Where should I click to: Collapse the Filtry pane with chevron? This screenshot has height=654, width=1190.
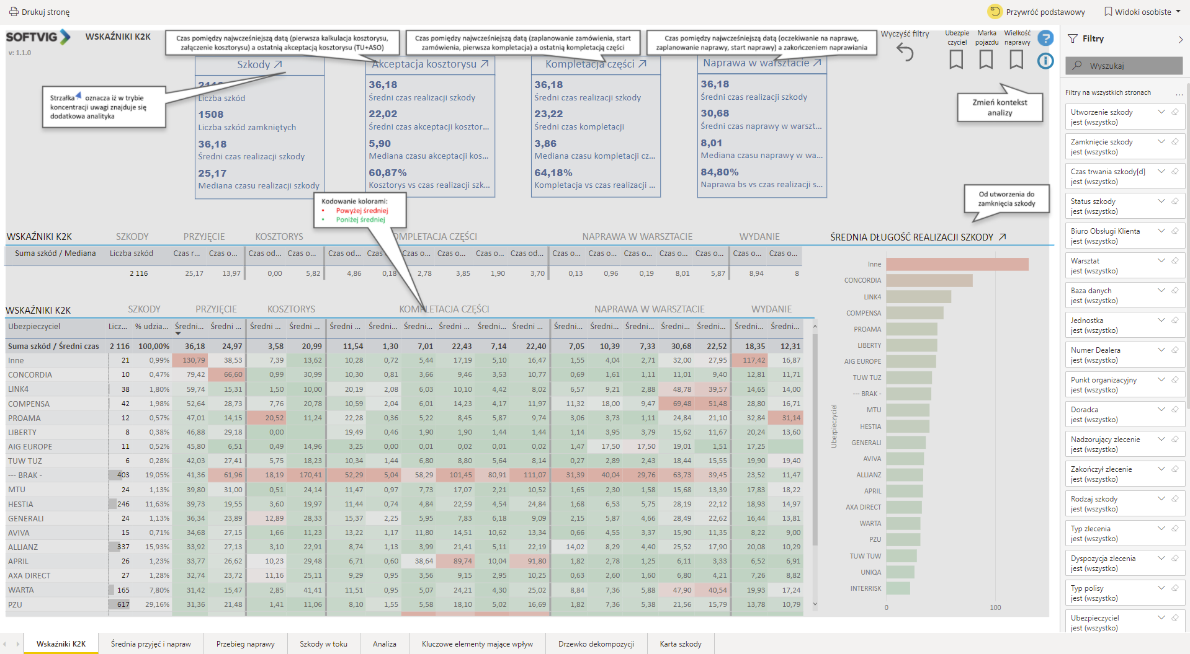point(1180,39)
